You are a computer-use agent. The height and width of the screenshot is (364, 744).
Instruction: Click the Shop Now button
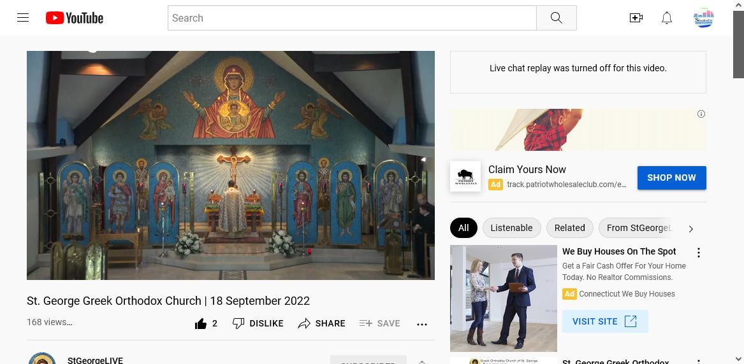[671, 178]
